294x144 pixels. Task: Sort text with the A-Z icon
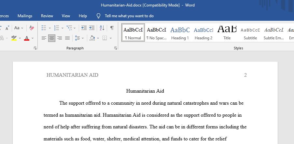102,28
